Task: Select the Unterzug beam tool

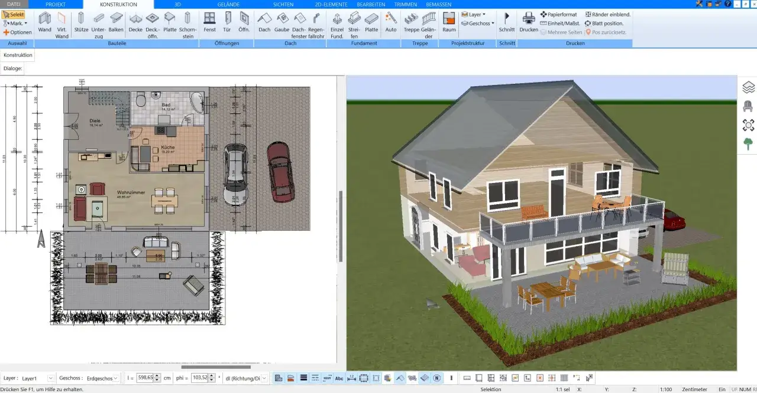Action: point(99,24)
